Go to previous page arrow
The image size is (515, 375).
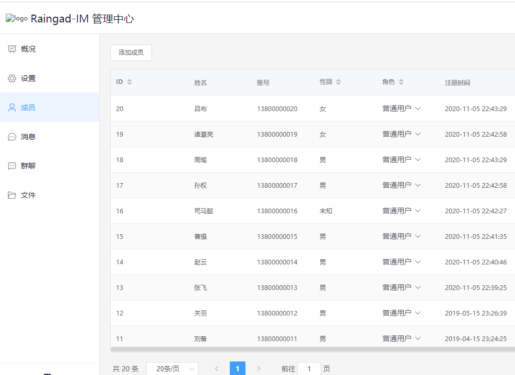[216, 369]
